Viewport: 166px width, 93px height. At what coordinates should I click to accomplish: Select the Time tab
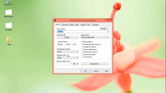[89, 25]
